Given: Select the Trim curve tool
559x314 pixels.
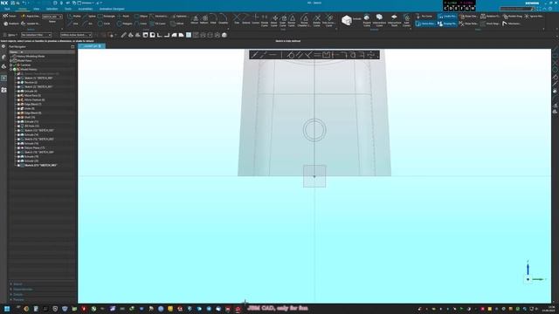Looking at the screenshot, I should pyautogui.click(x=237, y=19).
